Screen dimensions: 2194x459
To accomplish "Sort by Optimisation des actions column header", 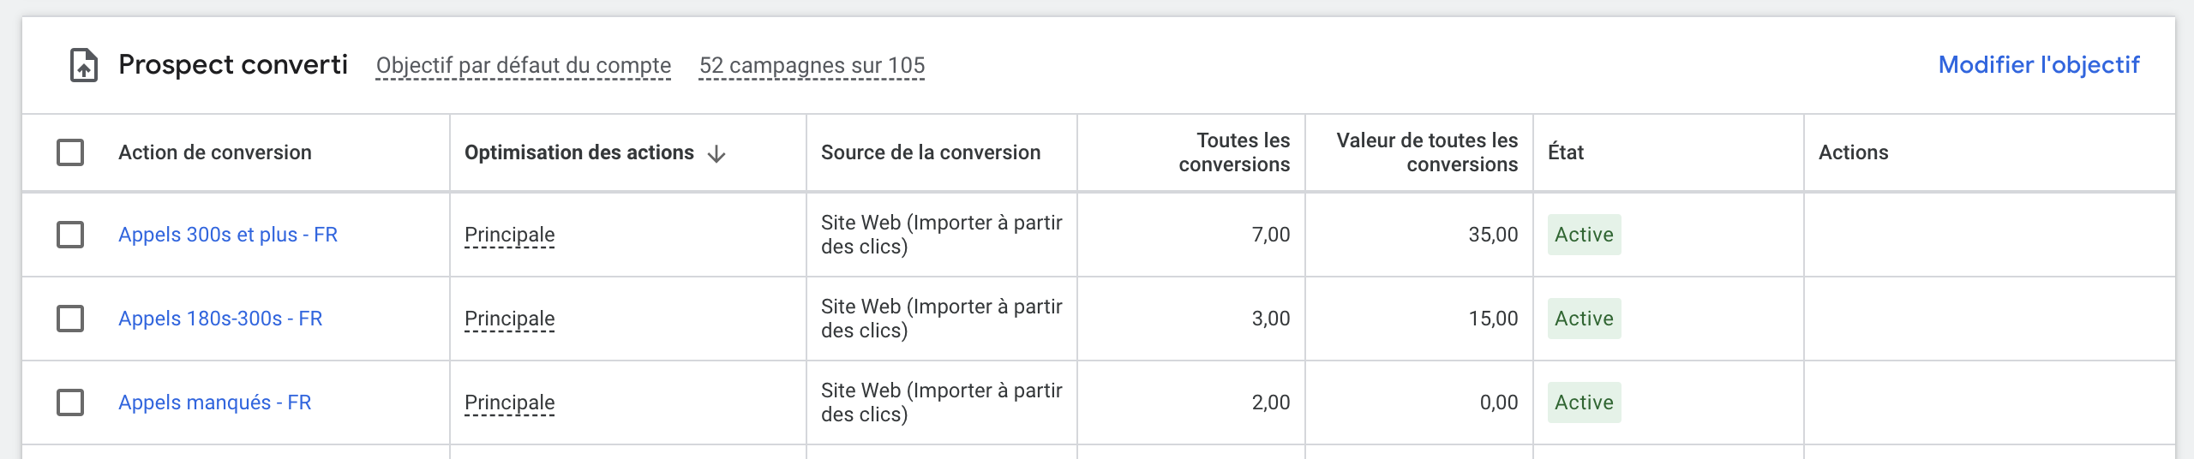I will (x=579, y=152).
